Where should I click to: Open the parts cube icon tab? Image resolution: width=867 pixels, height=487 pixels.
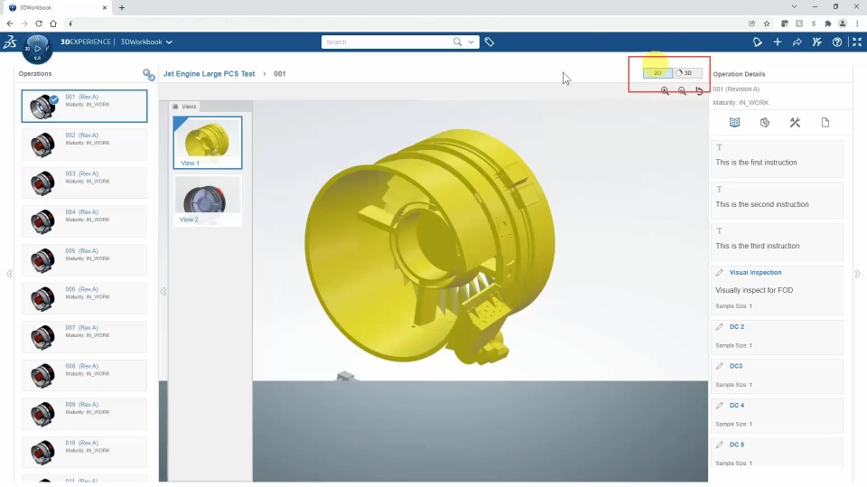click(x=765, y=122)
